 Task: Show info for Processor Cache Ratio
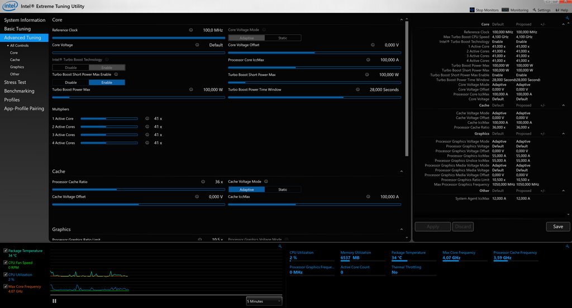pyautogui.click(x=203, y=182)
